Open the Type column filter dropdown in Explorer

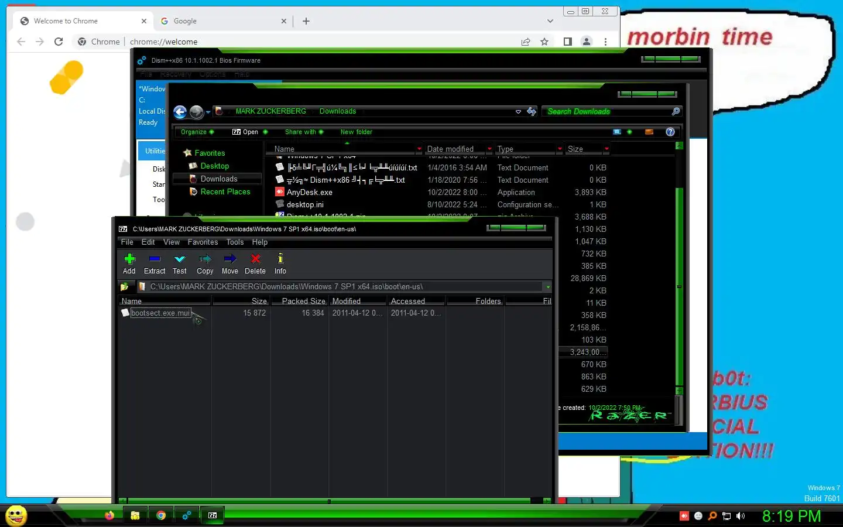560,149
